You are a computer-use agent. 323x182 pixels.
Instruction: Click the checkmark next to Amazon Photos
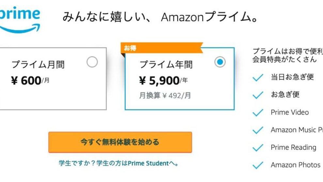pyautogui.click(x=258, y=165)
